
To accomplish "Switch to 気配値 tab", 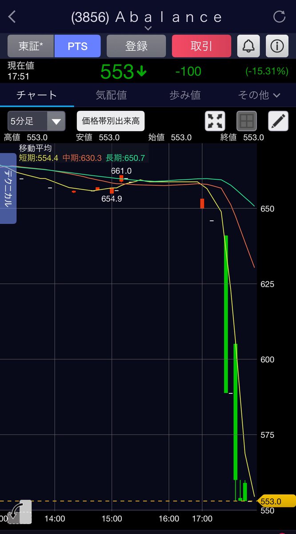I will click(x=111, y=95).
